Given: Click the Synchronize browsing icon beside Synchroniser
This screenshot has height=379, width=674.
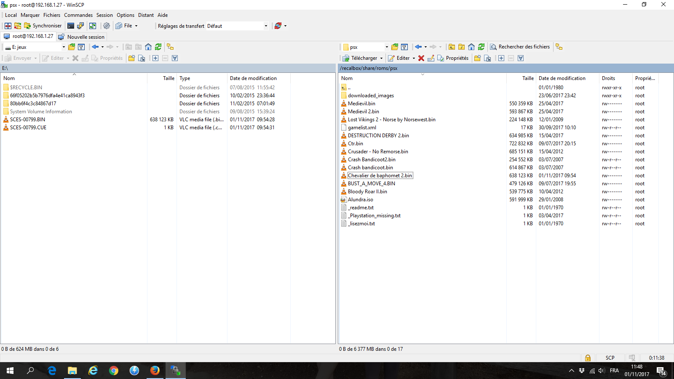Looking at the screenshot, I should (18, 26).
